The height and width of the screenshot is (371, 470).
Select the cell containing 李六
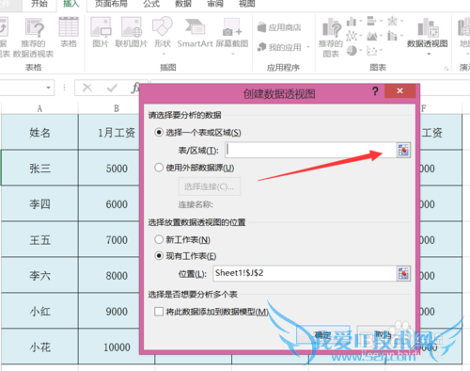pyautogui.click(x=39, y=275)
